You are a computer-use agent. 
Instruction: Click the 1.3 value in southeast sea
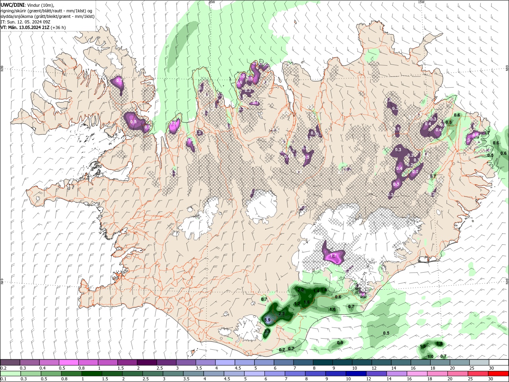[423, 347]
